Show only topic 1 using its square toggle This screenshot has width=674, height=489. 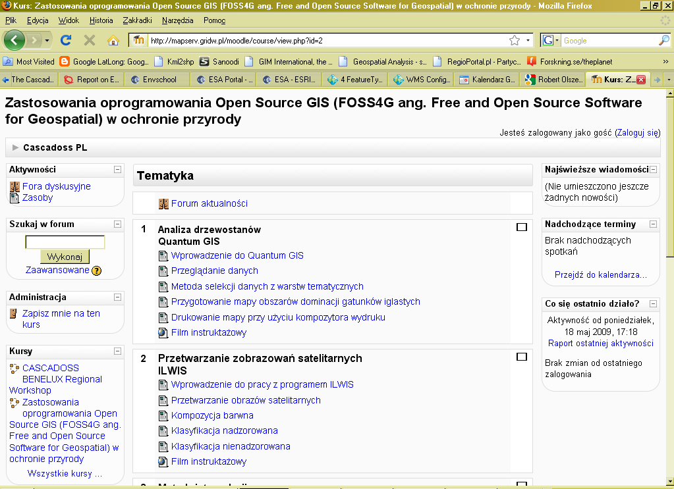(x=521, y=227)
